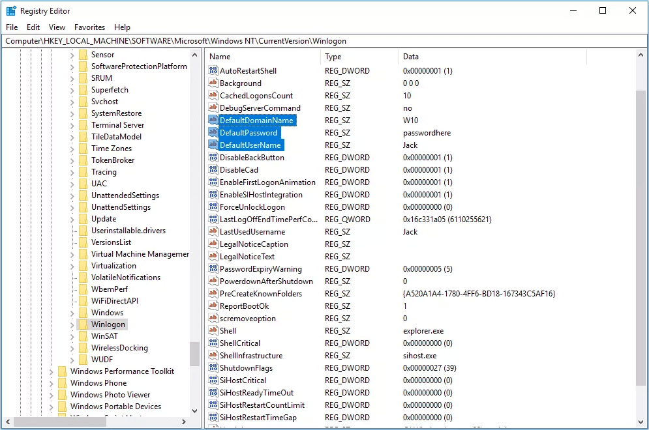Click the Shell string value icon
This screenshot has width=649, height=430.
coord(213,331)
